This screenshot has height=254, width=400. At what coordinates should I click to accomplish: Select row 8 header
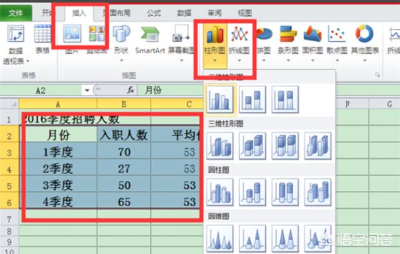(x=9, y=231)
